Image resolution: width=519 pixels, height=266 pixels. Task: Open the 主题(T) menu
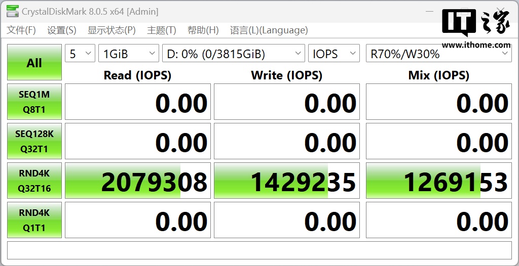tap(161, 30)
